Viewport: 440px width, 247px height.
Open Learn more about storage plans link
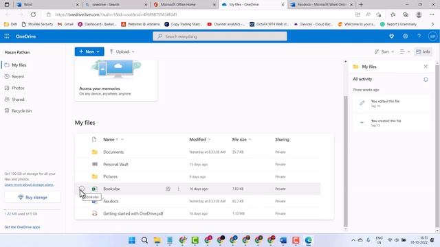pyautogui.click(x=29, y=185)
